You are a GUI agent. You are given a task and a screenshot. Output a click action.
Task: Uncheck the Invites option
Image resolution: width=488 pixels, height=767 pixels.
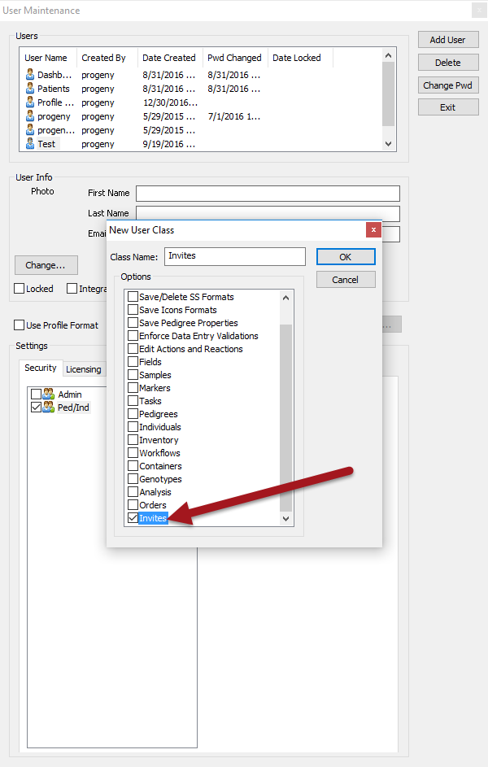coord(133,518)
